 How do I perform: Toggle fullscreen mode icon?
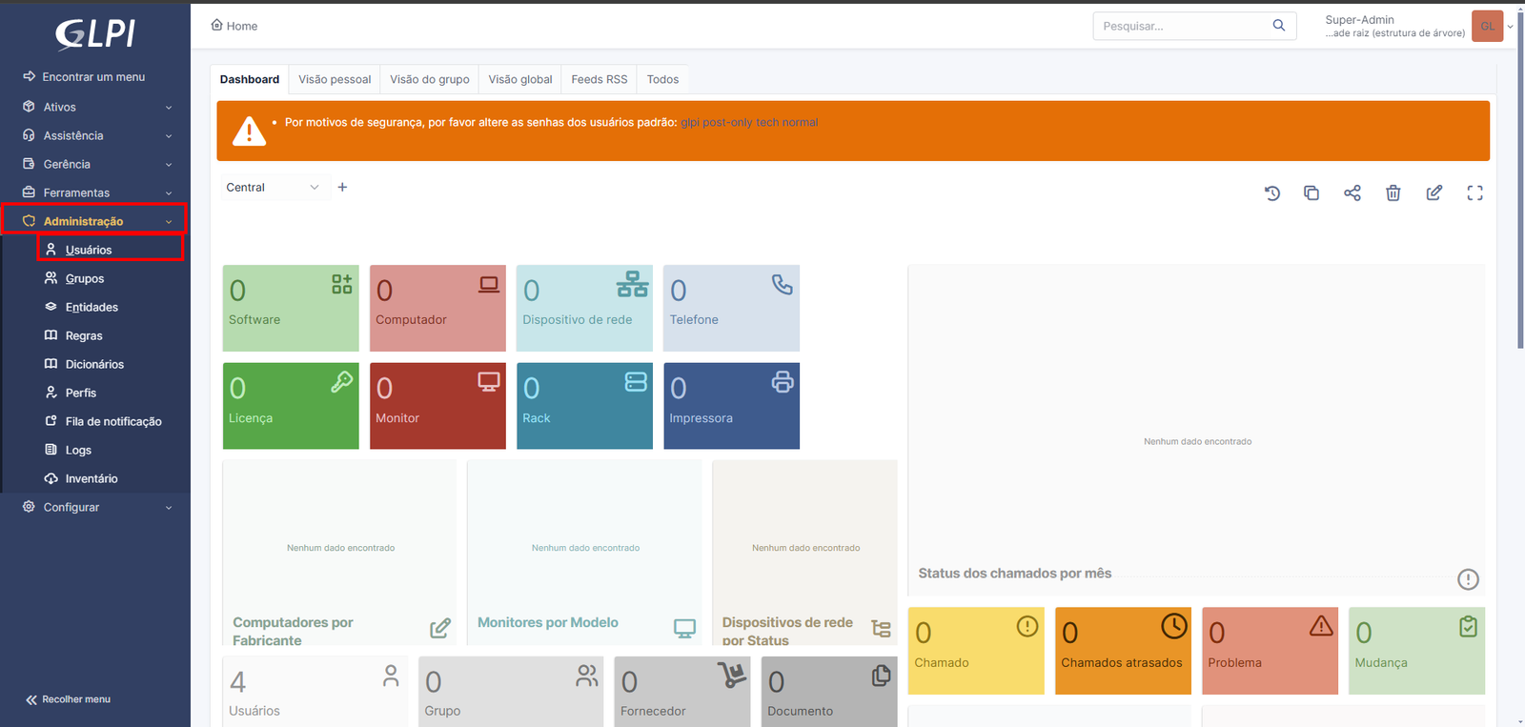click(x=1474, y=193)
